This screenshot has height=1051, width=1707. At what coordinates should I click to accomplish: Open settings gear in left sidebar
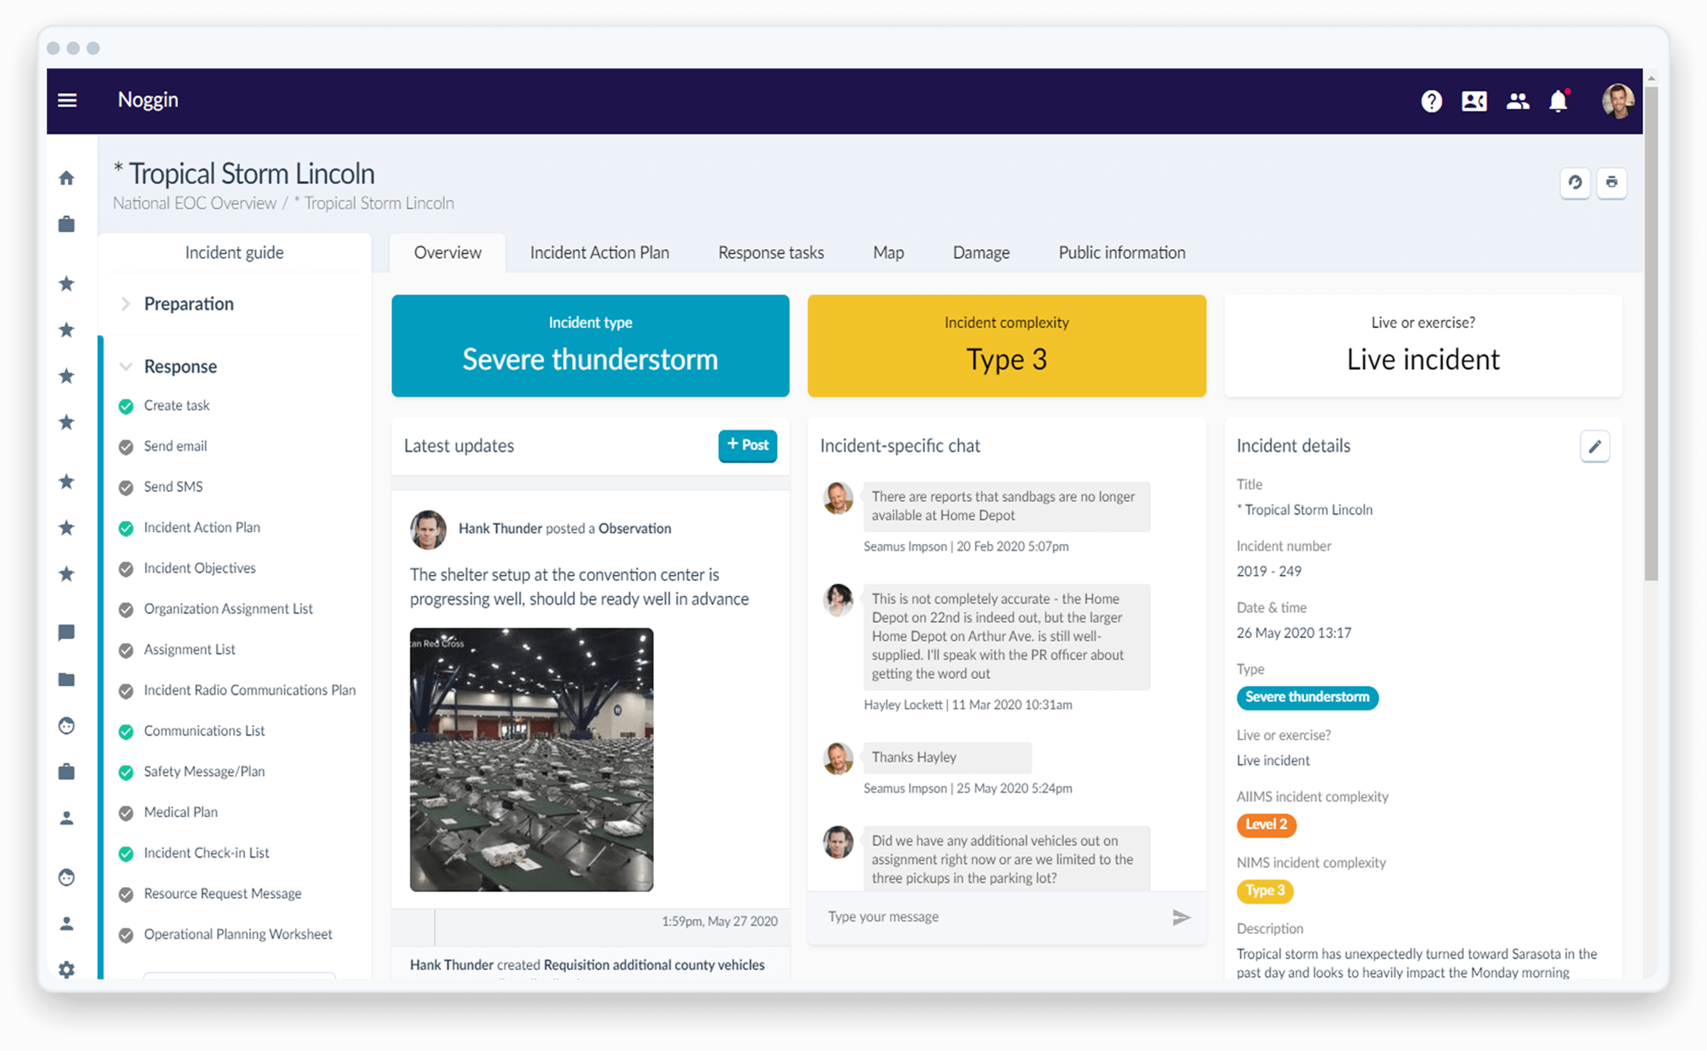click(x=67, y=969)
